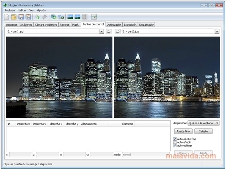This screenshot has height=169, width=226.
Task: Click the Celeste button
Action: (203, 131)
